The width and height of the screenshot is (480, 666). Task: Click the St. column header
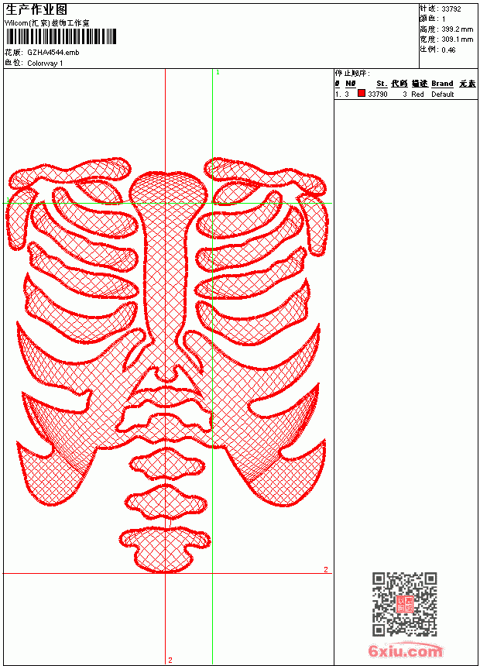(x=382, y=84)
